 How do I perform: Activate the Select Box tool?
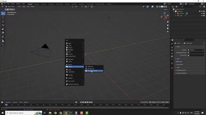[3, 13]
